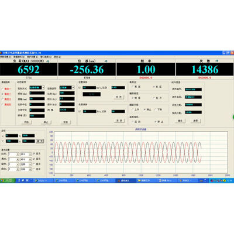Click the reset icon beside the cycle count header
The height and width of the screenshot is (234, 234).
[217, 61]
